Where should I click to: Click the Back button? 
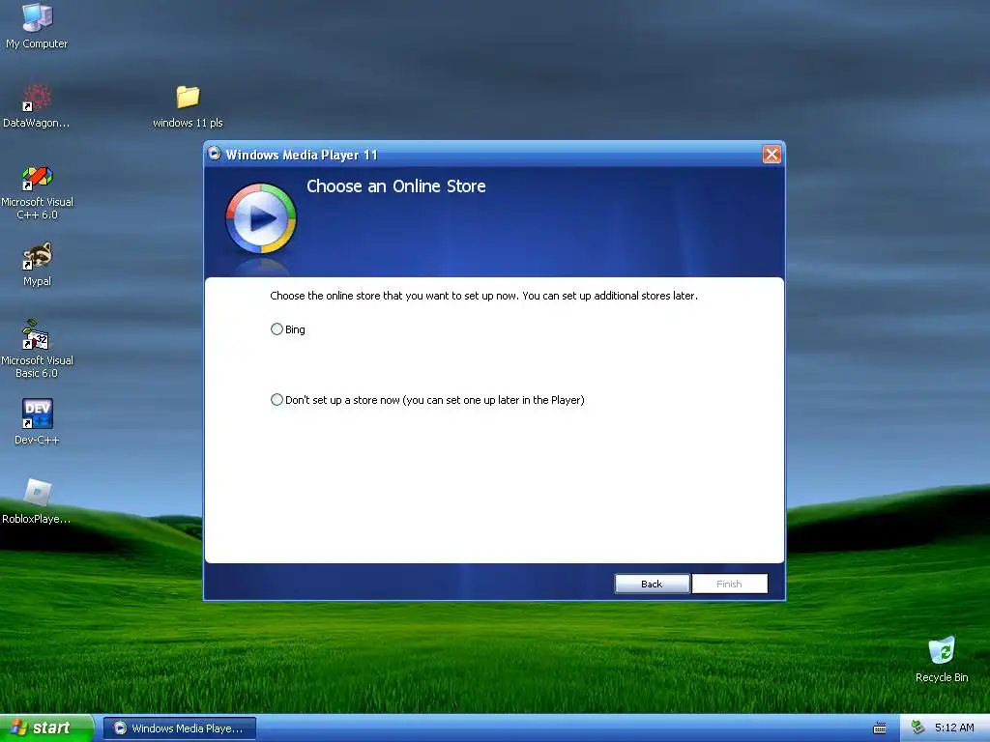click(653, 584)
